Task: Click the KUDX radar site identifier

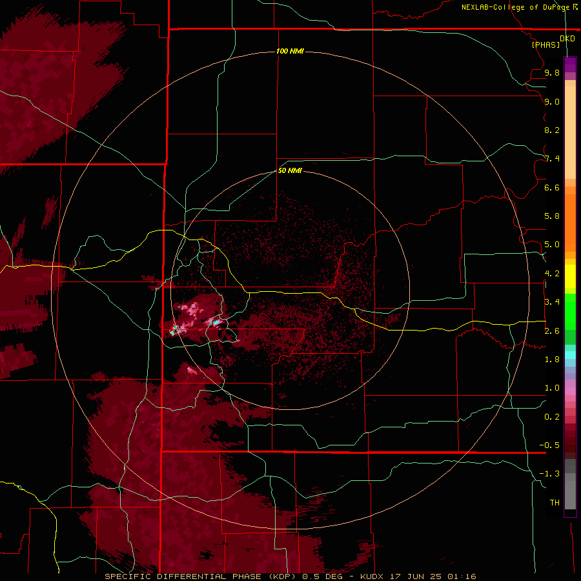Action: [371, 576]
